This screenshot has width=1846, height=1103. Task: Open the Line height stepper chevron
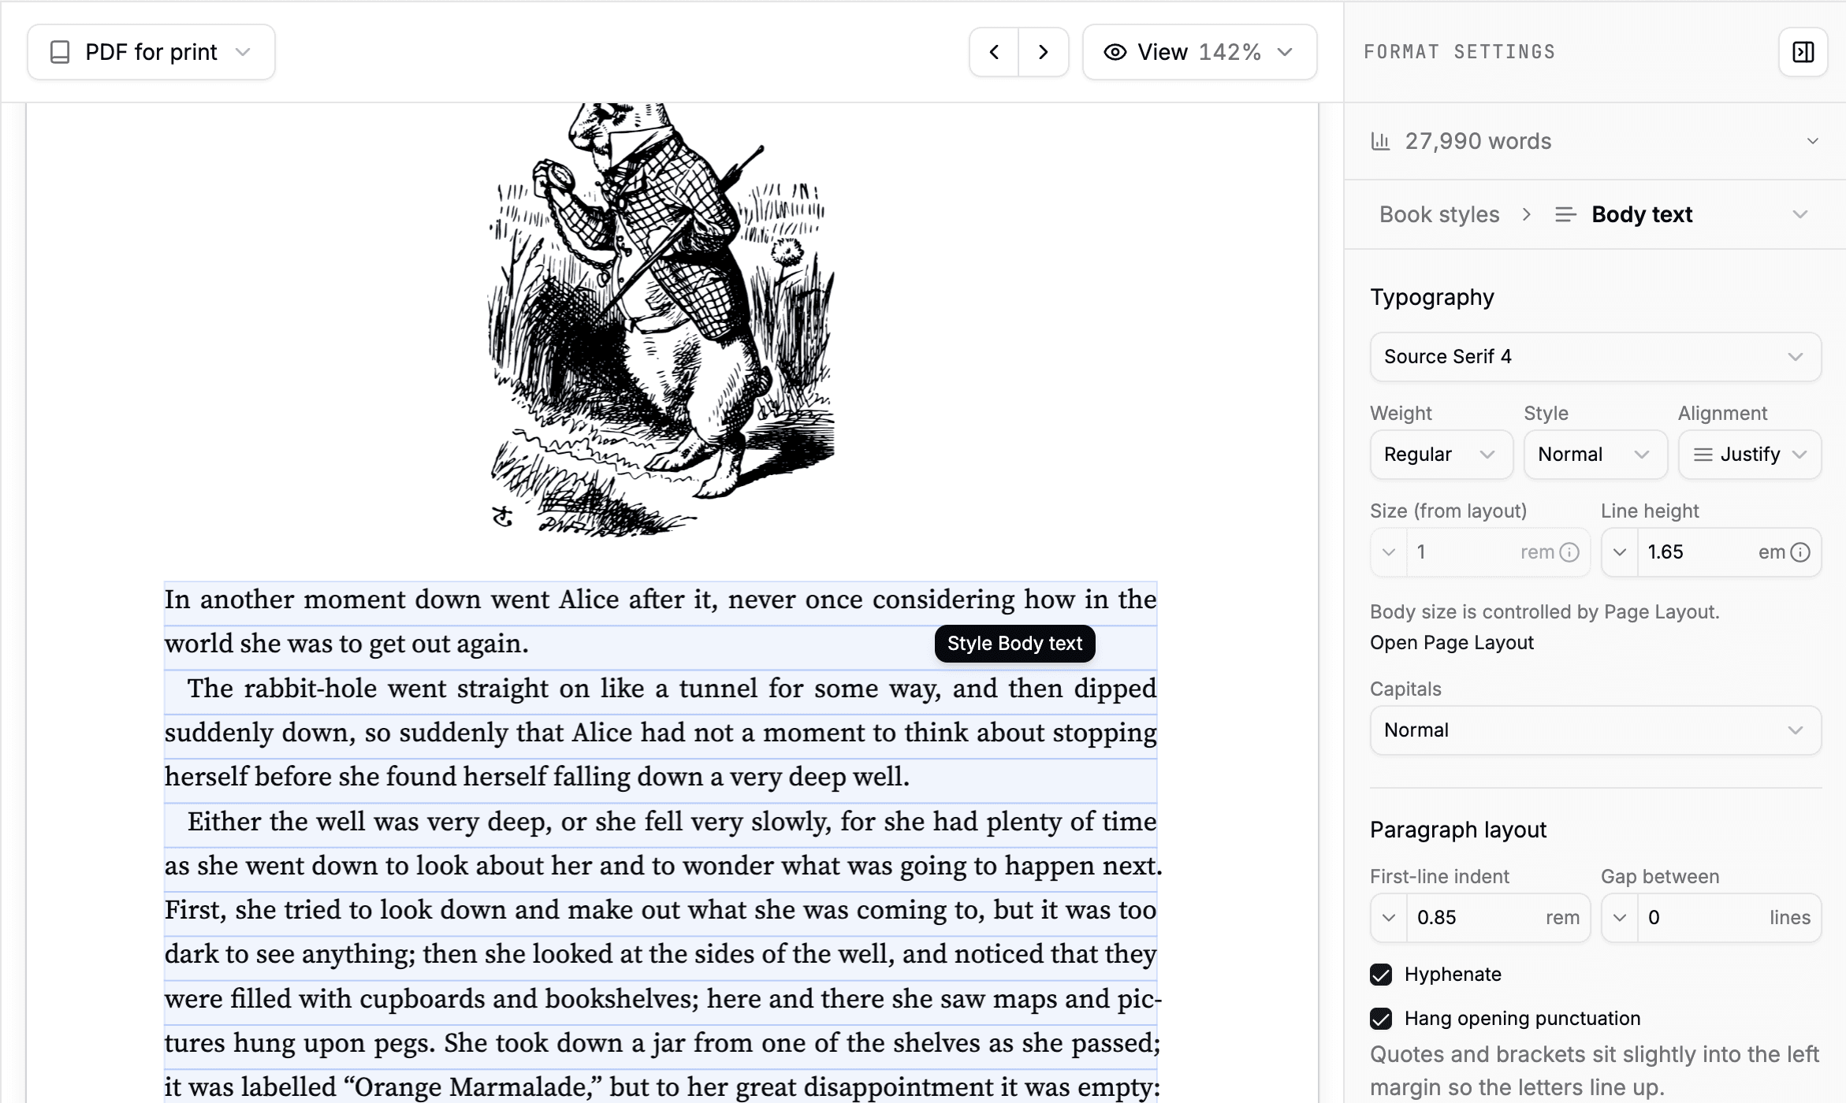[x=1620, y=552]
